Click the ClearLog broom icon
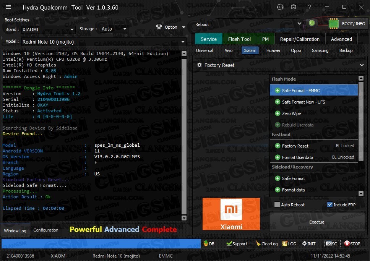Image resolution: width=370 pixels, height=261 pixels. point(258,243)
